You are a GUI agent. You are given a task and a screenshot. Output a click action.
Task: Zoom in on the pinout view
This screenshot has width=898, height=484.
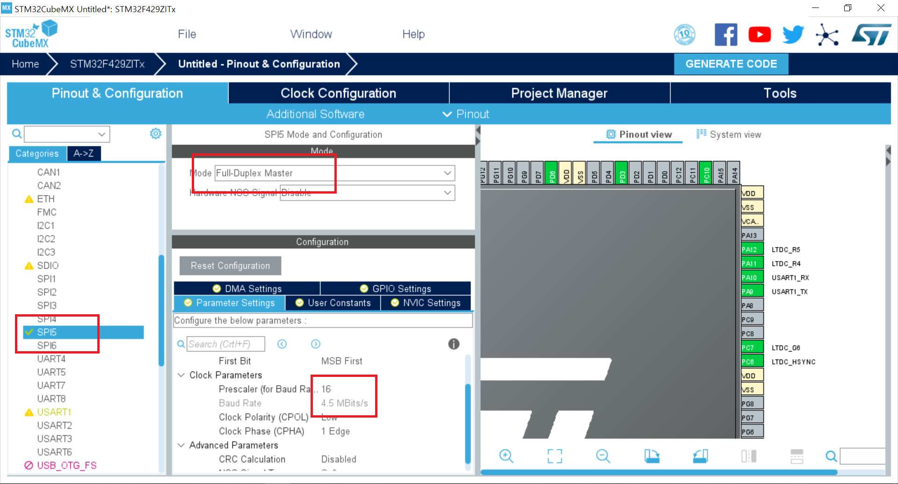506,455
